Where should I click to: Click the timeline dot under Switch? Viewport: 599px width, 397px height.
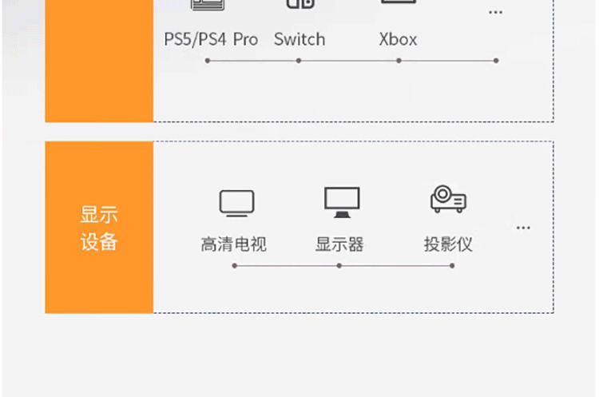[299, 61]
